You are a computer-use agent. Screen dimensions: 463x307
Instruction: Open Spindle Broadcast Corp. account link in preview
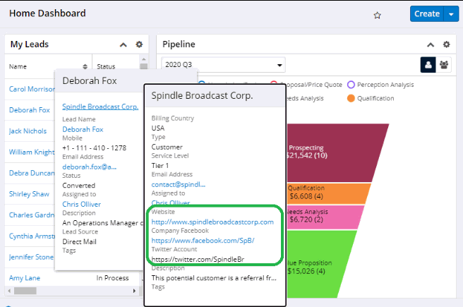tap(100, 107)
